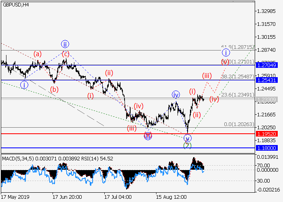
Task: Select the blue 1.18000 price level tag
Action: (266, 148)
